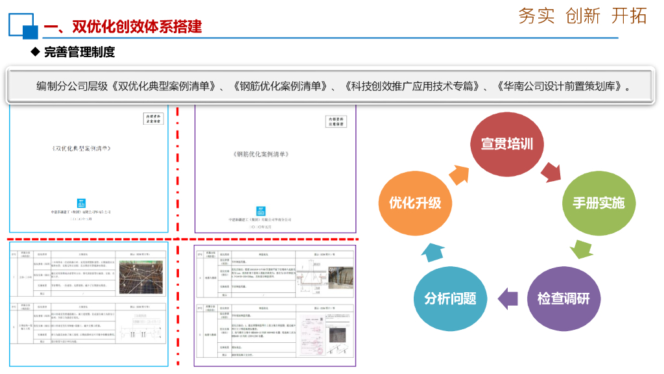Click the stamp box on 双优化典型案例清单 cover
664x374 pixels.
[x=153, y=118]
